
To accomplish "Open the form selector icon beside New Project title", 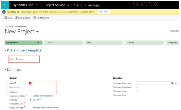I will point(37,32).
